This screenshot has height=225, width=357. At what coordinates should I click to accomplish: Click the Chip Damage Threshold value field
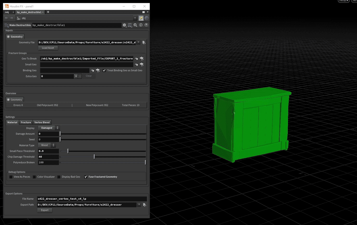[x=49, y=157]
